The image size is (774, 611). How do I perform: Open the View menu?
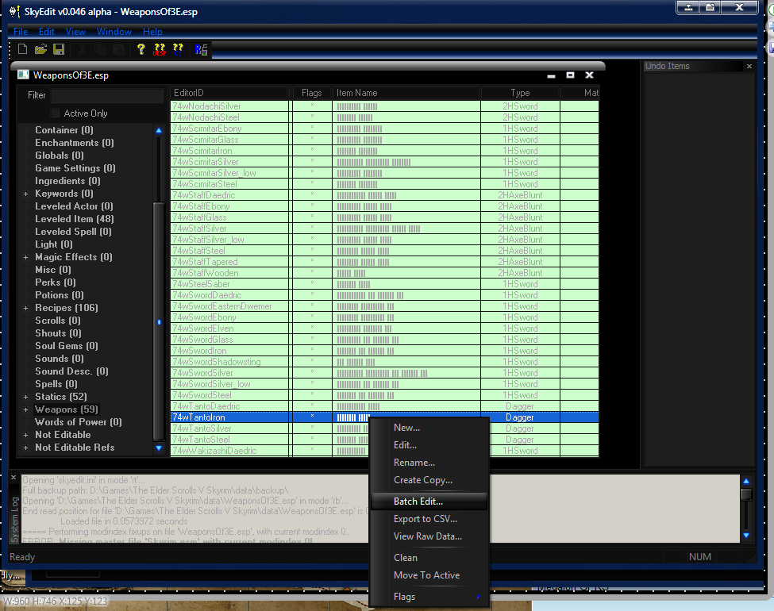coord(75,32)
